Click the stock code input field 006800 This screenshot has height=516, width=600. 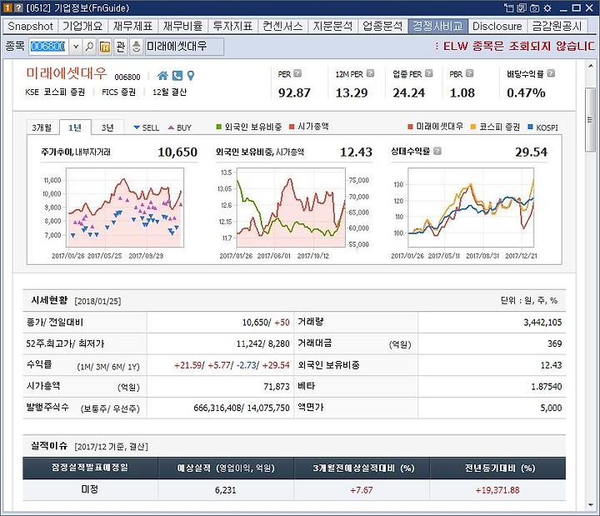pyautogui.click(x=49, y=47)
